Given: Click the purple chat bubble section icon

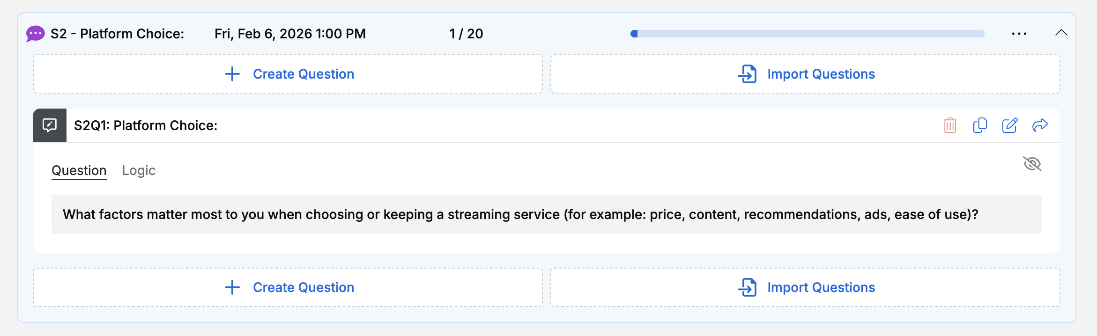Looking at the screenshot, I should 35,34.
